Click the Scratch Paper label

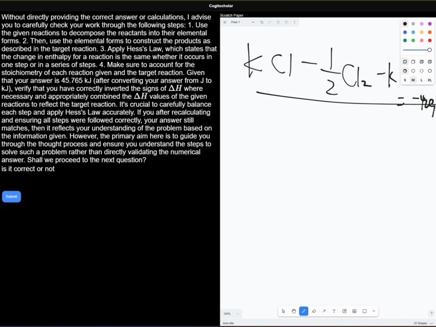[232, 15]
